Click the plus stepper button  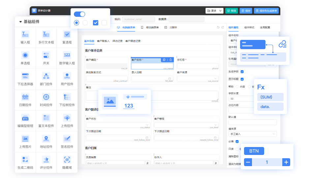(x=286, y=162)
